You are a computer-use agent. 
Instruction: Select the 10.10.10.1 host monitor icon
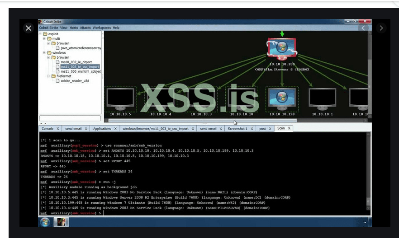point(323,99)
